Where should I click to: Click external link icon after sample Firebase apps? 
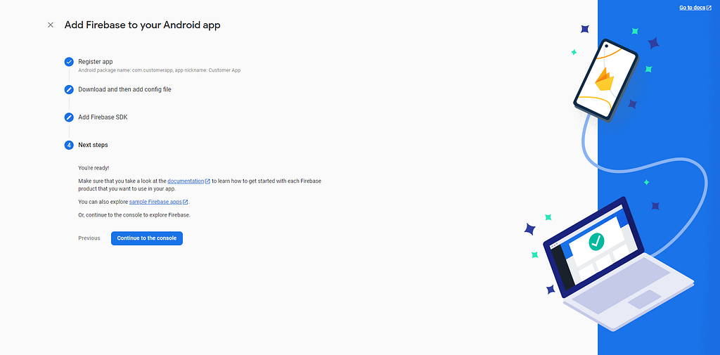coord(186,202)
